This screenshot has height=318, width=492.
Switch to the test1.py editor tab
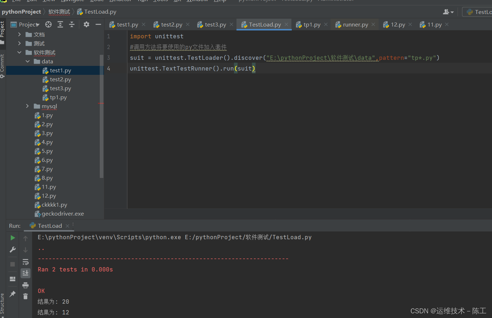coord(127,25)
